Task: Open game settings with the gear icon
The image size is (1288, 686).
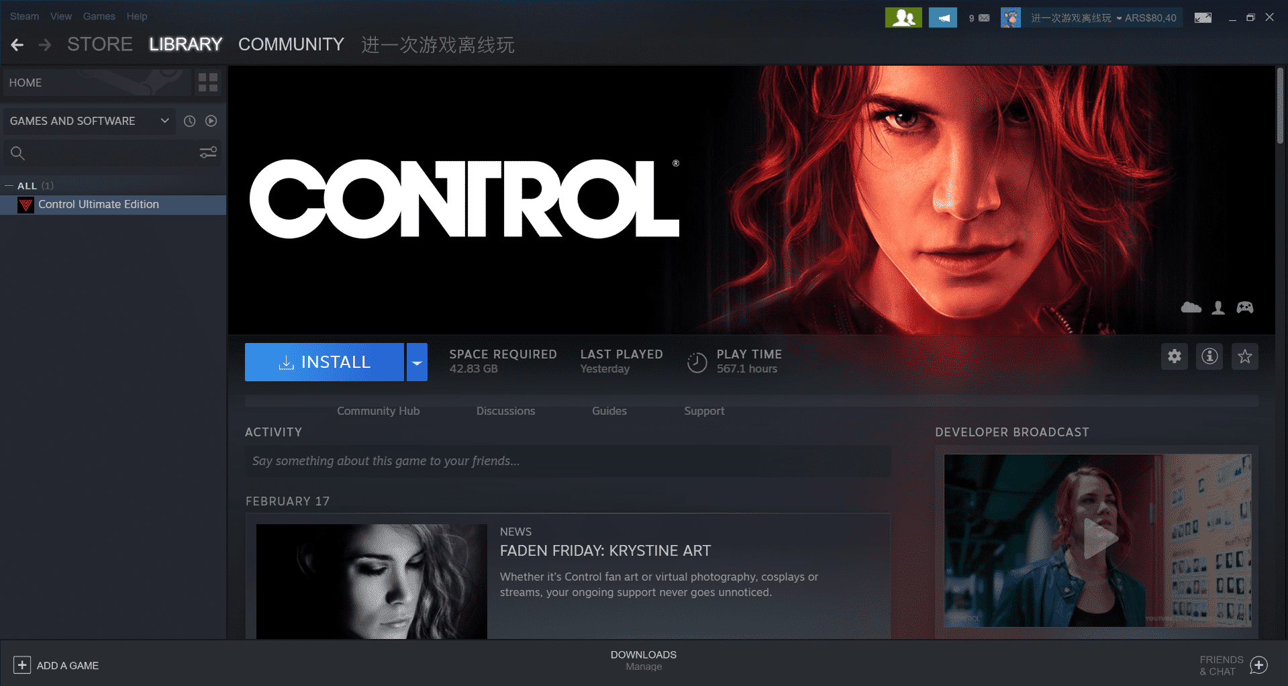Action: pyautogui.click(x=1174, y=356)
